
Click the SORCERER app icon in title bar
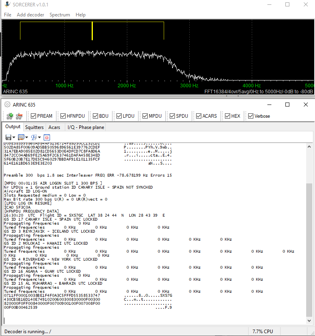pyautogui.click(x=7, y=4)
